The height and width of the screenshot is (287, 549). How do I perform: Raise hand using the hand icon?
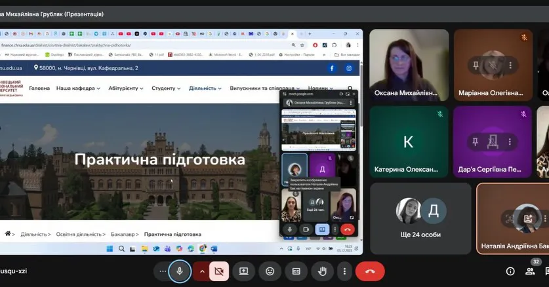(322, 271)
